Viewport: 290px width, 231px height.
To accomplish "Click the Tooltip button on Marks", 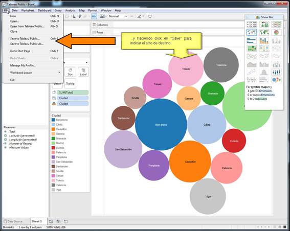I will (x=70, y=84).
